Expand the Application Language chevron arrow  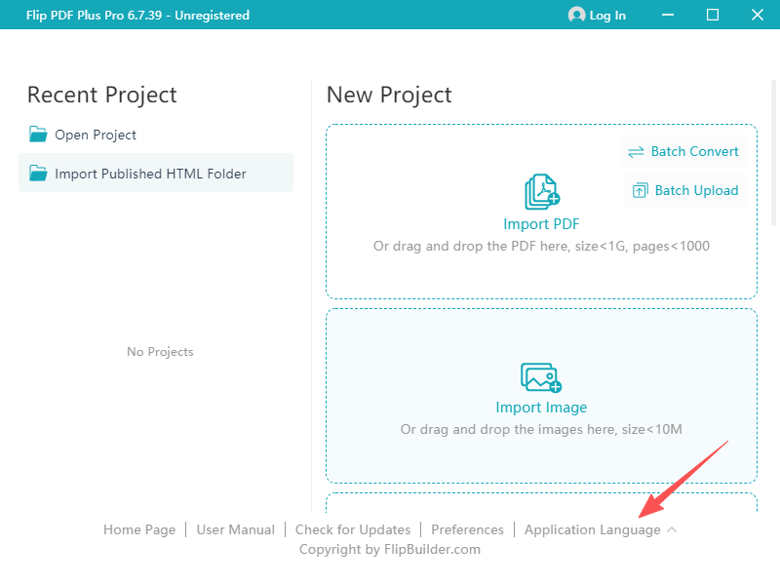(x=673, y=529)
